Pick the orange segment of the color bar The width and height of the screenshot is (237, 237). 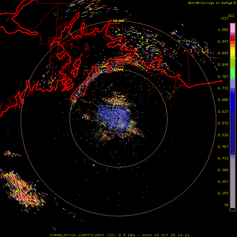pos(233,46)
